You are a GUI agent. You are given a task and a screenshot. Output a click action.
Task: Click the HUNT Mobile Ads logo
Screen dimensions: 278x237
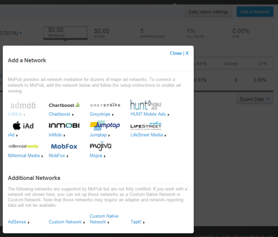coord(146,105)
